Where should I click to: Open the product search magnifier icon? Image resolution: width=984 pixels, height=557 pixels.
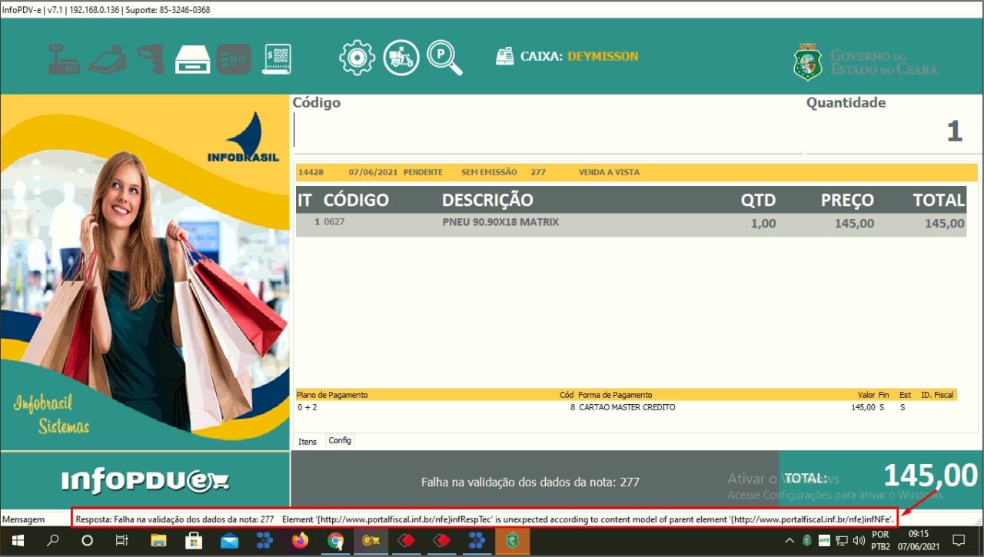coord(444,58)
